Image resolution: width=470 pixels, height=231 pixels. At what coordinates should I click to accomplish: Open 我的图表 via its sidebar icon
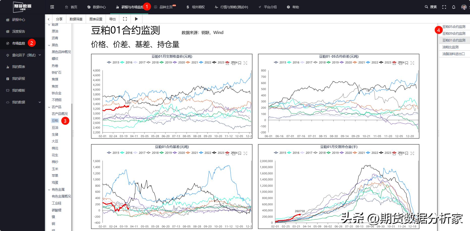coord(8,67)
